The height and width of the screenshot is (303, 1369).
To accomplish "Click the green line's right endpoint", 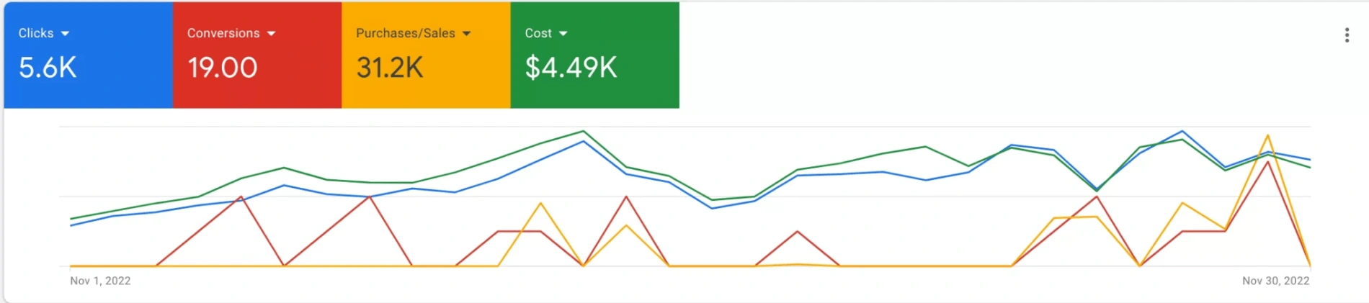I will [1309, 167].
